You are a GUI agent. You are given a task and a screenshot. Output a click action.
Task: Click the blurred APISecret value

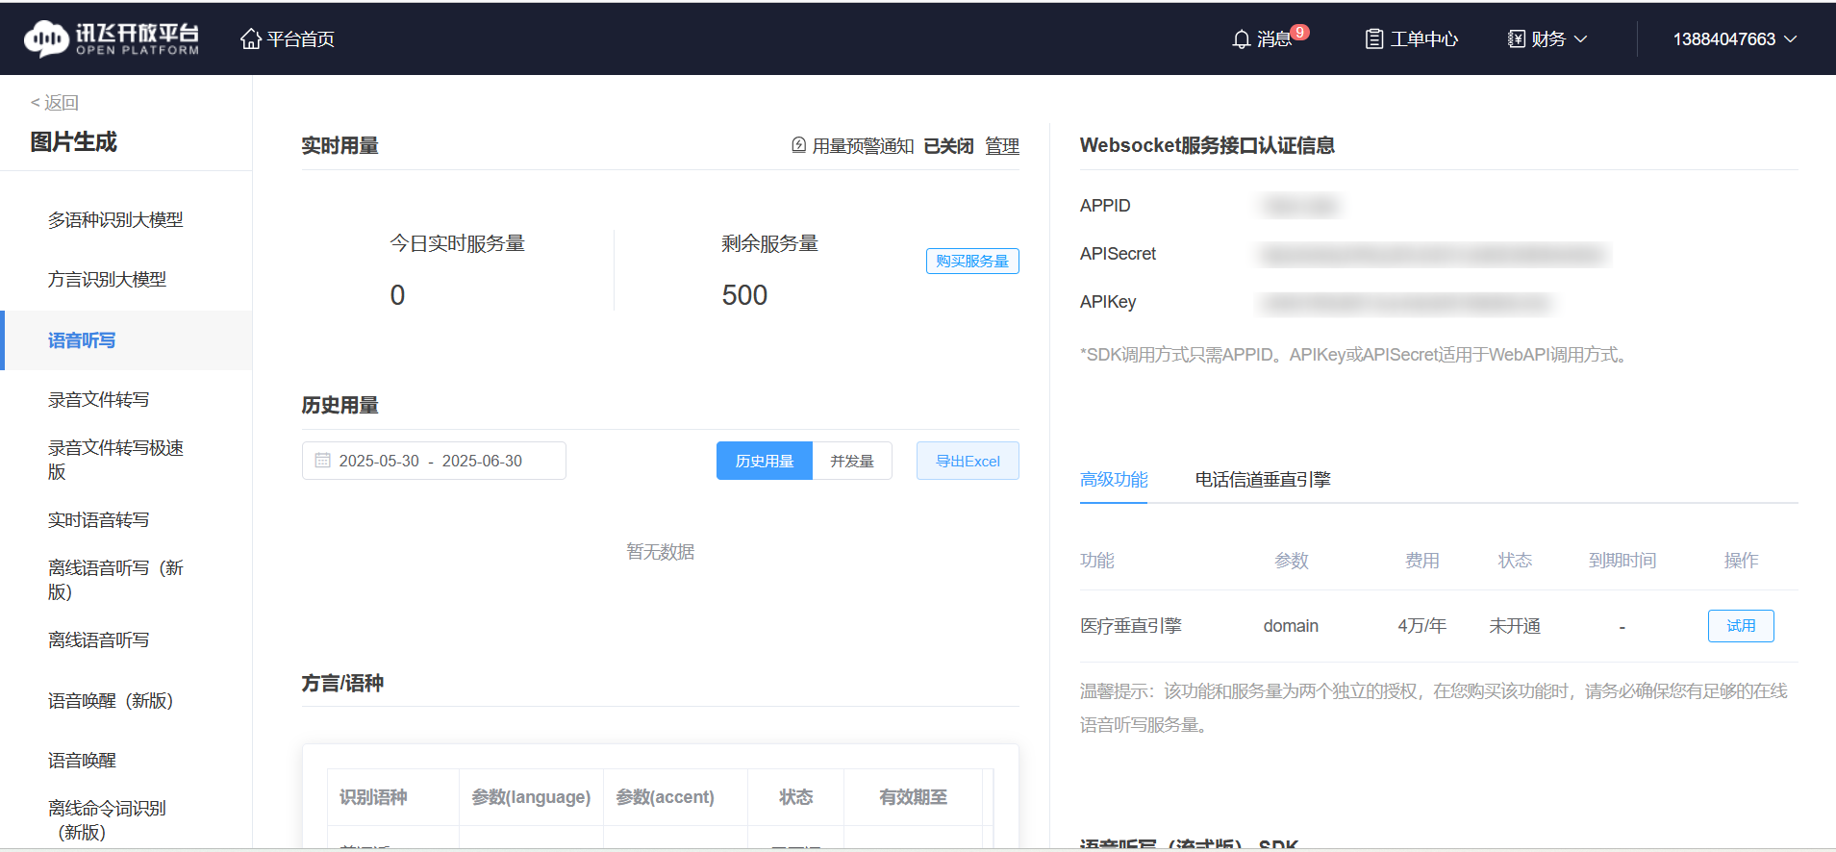tap(1434, 254)
